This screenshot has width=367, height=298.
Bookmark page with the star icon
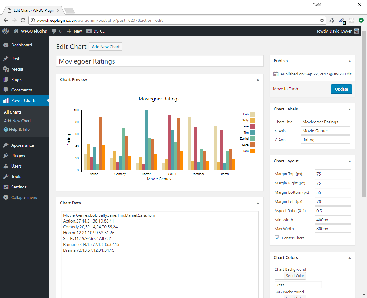pyautogui.click(x=322, y=20)
